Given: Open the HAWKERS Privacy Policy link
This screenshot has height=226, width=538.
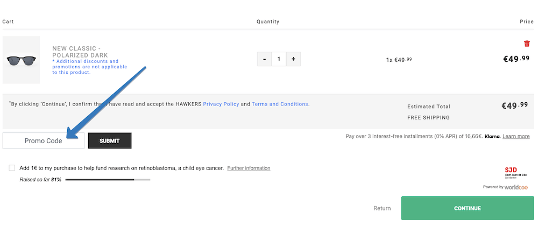Looking at the screenshot, I should pos(221,104).
